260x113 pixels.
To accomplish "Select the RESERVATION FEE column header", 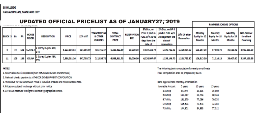I will (x=132, y=36).
